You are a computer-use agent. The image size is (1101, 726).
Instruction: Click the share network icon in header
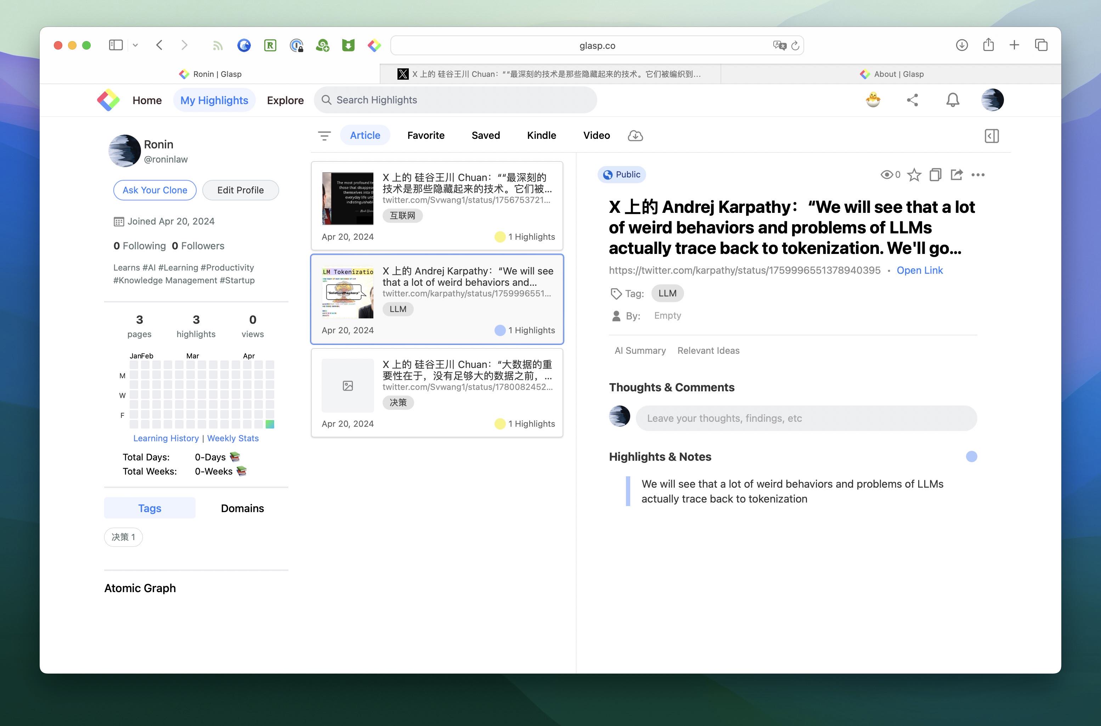pos(912,100)
